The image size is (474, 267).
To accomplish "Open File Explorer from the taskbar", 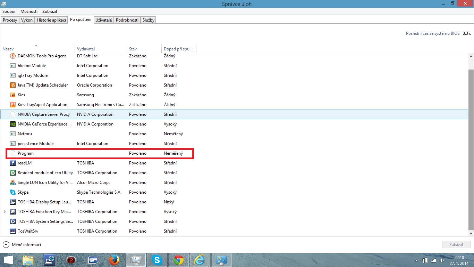I will point(28,260).
